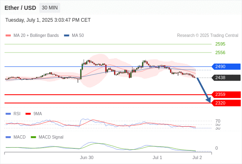Click the 9MA red legend swatch
This screenshot has height=164, width=242.
28,114
